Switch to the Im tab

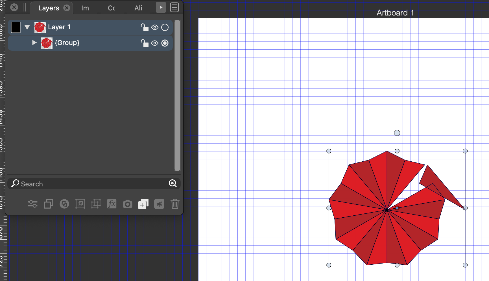pos(85,8)
